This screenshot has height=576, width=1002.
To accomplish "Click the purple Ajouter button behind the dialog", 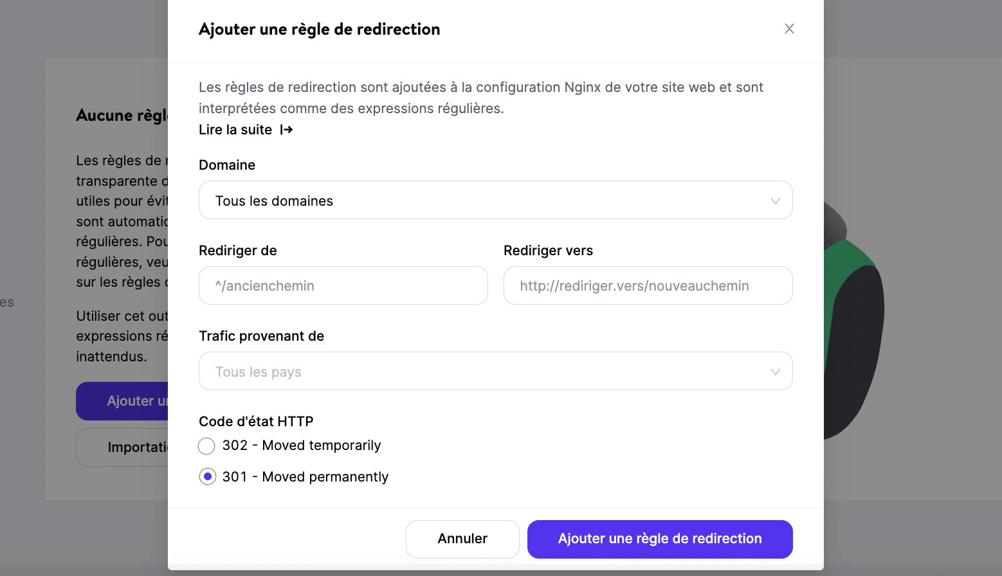I will tap(122, 401).
